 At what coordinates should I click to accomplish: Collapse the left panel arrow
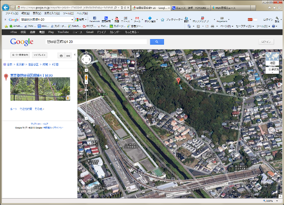pos(75,55)
